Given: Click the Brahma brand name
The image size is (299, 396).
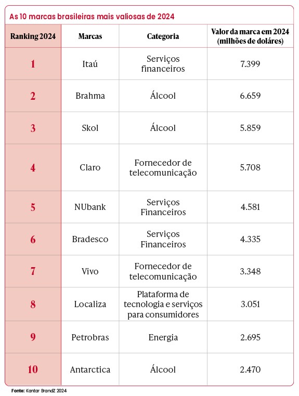Looking at the screenshot, I should tap(90, 96).
